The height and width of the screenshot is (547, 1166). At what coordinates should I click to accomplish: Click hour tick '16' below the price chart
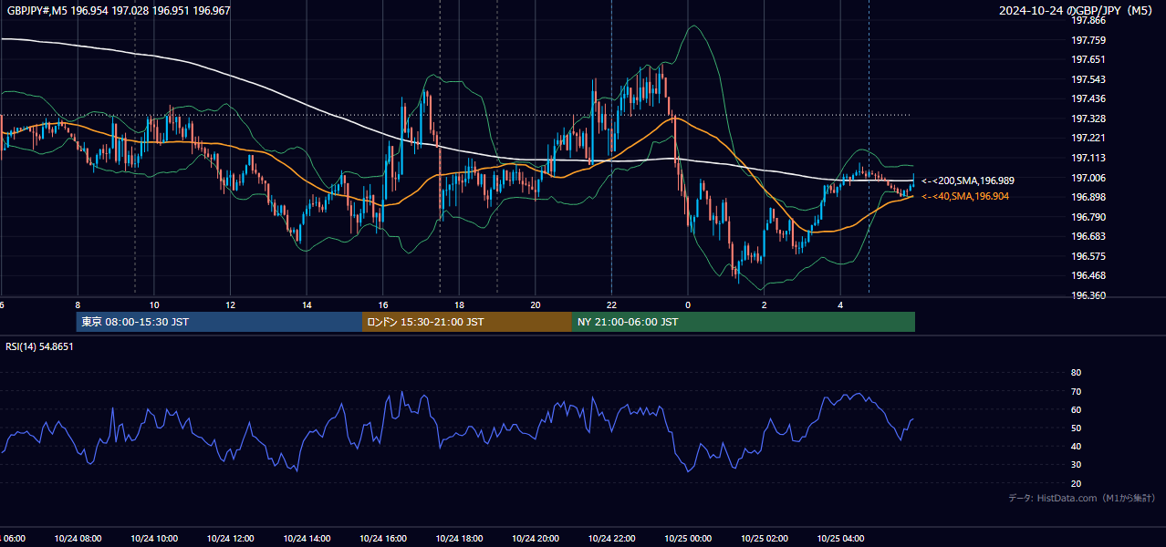click(x=383, y=305)
